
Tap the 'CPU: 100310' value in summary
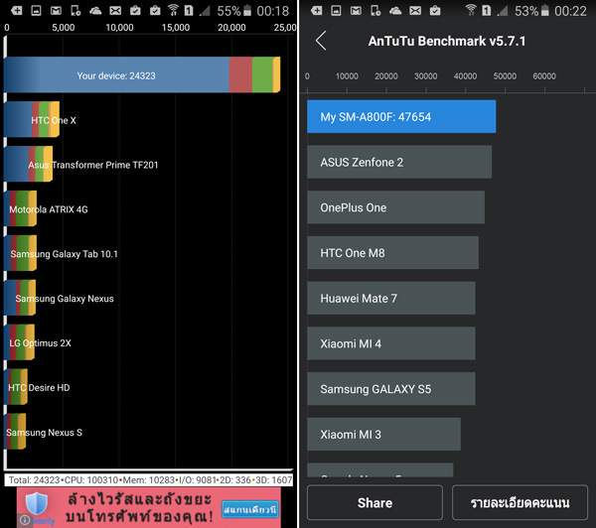tap(91, 480)
